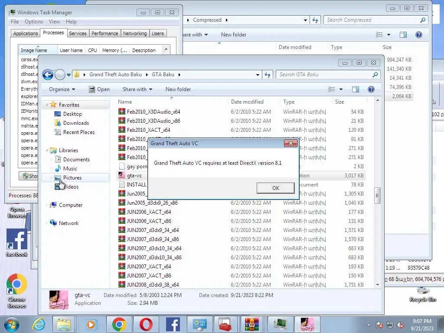
Task: Select JUN2006_XACT_x64 file
Action: 149,212
